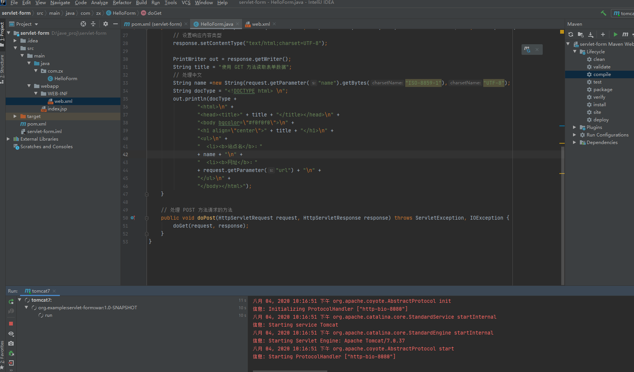This screenshot has width=634, height=372.
Task: Fold the doPost method in gutter
Action: pos(147,218)
